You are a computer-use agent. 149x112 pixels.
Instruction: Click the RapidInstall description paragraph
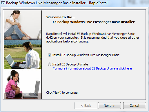[x=92, y=38]
